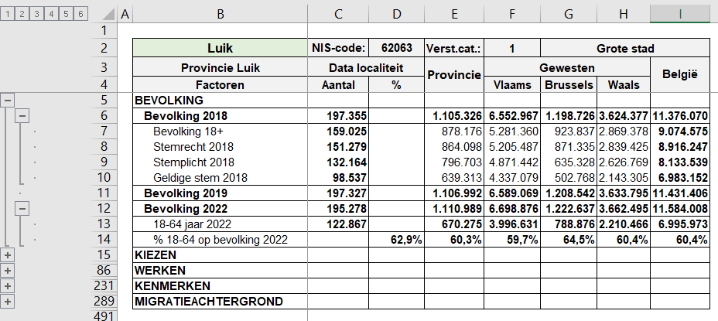Click the Waals header cell

623,85
